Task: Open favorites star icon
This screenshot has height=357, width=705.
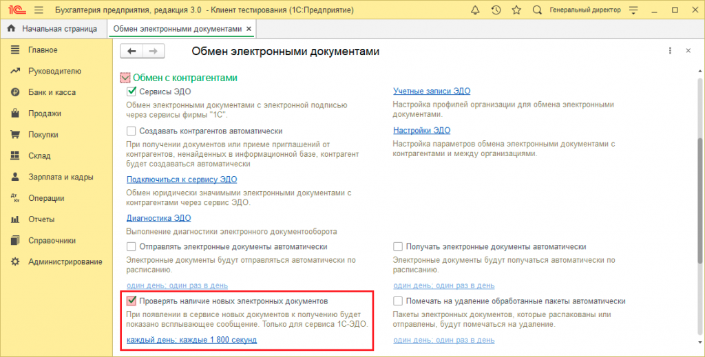Action: [x=516, y=10]
